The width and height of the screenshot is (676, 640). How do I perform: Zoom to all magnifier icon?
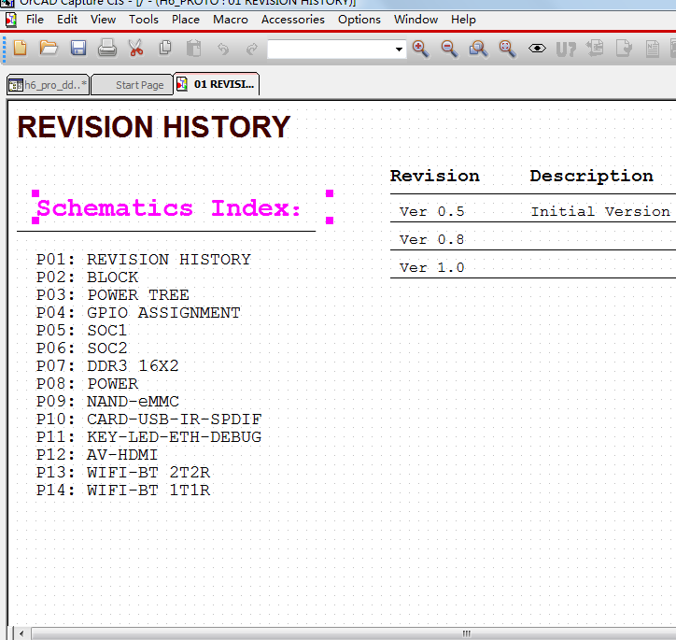pos(507,49)
